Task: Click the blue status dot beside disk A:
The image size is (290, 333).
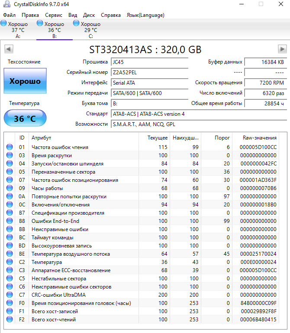Action: click(x=3, y=23)
